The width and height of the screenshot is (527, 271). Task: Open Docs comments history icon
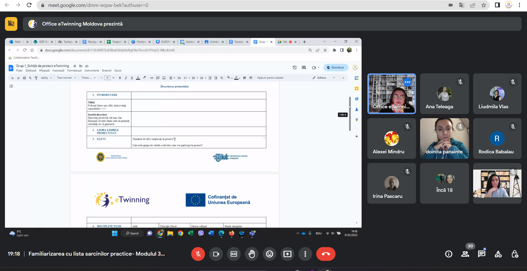304,68
